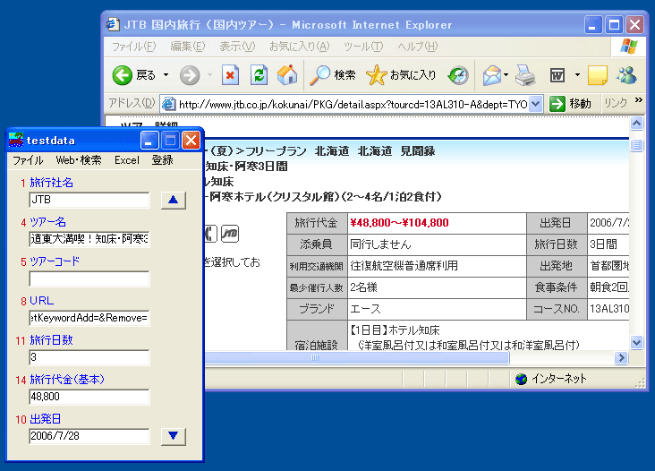Click the IE title bar page icon
Image resolution: width=655 pixels, height=471 pixels.
click(x=112, y=24)
